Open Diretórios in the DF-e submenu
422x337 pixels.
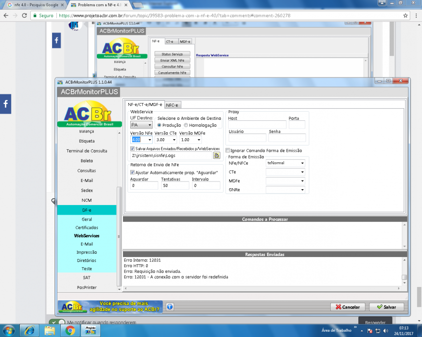click(x=87, y=260)
